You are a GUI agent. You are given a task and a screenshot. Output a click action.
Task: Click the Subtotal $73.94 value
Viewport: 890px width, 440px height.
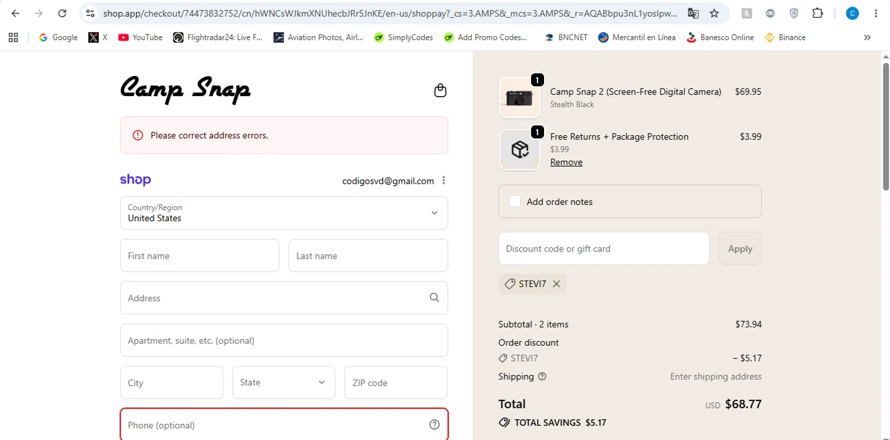[748, 324]
